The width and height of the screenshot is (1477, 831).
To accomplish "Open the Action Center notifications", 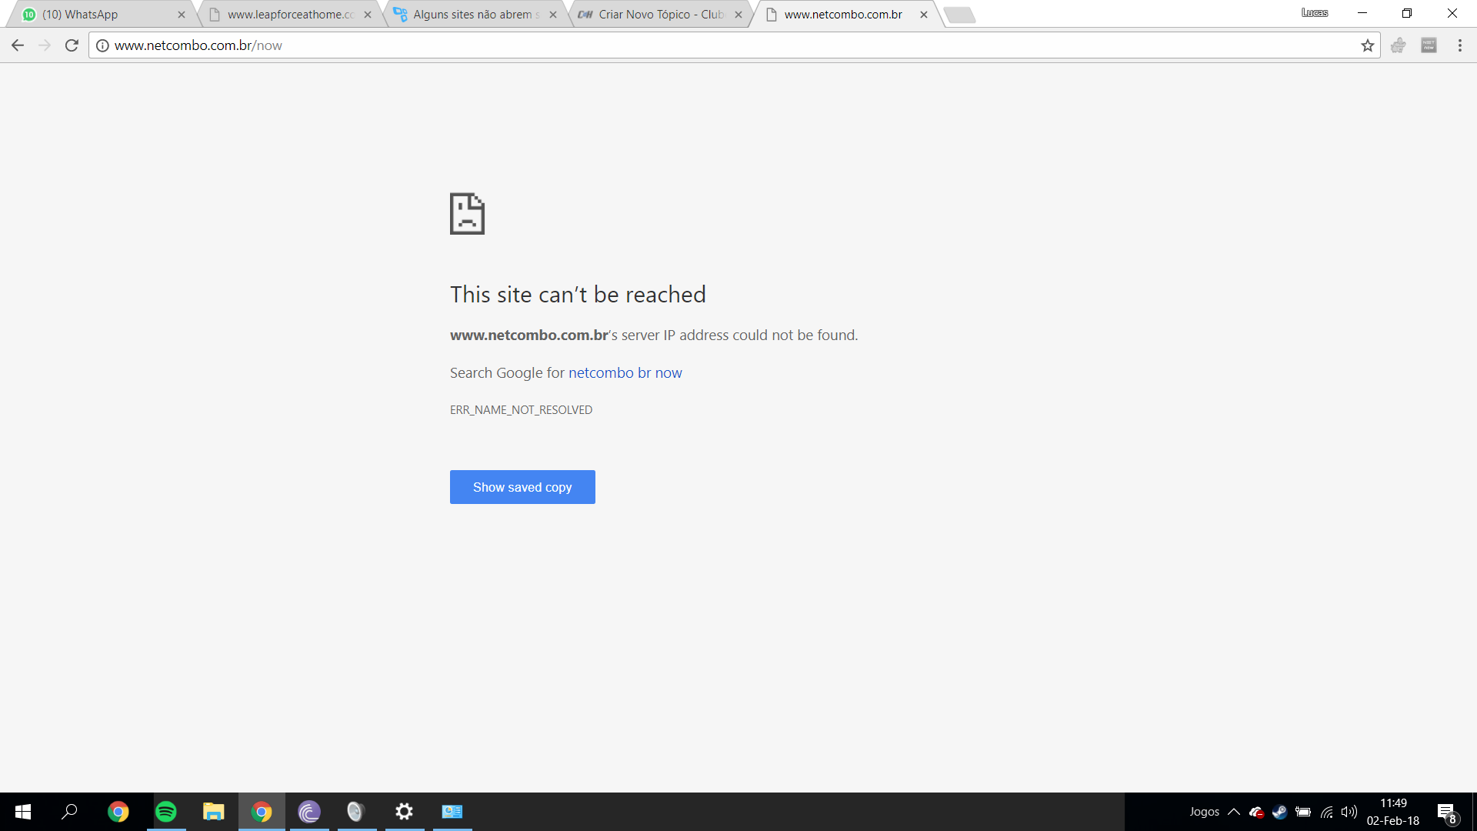I will click(x=1447, y=813).
